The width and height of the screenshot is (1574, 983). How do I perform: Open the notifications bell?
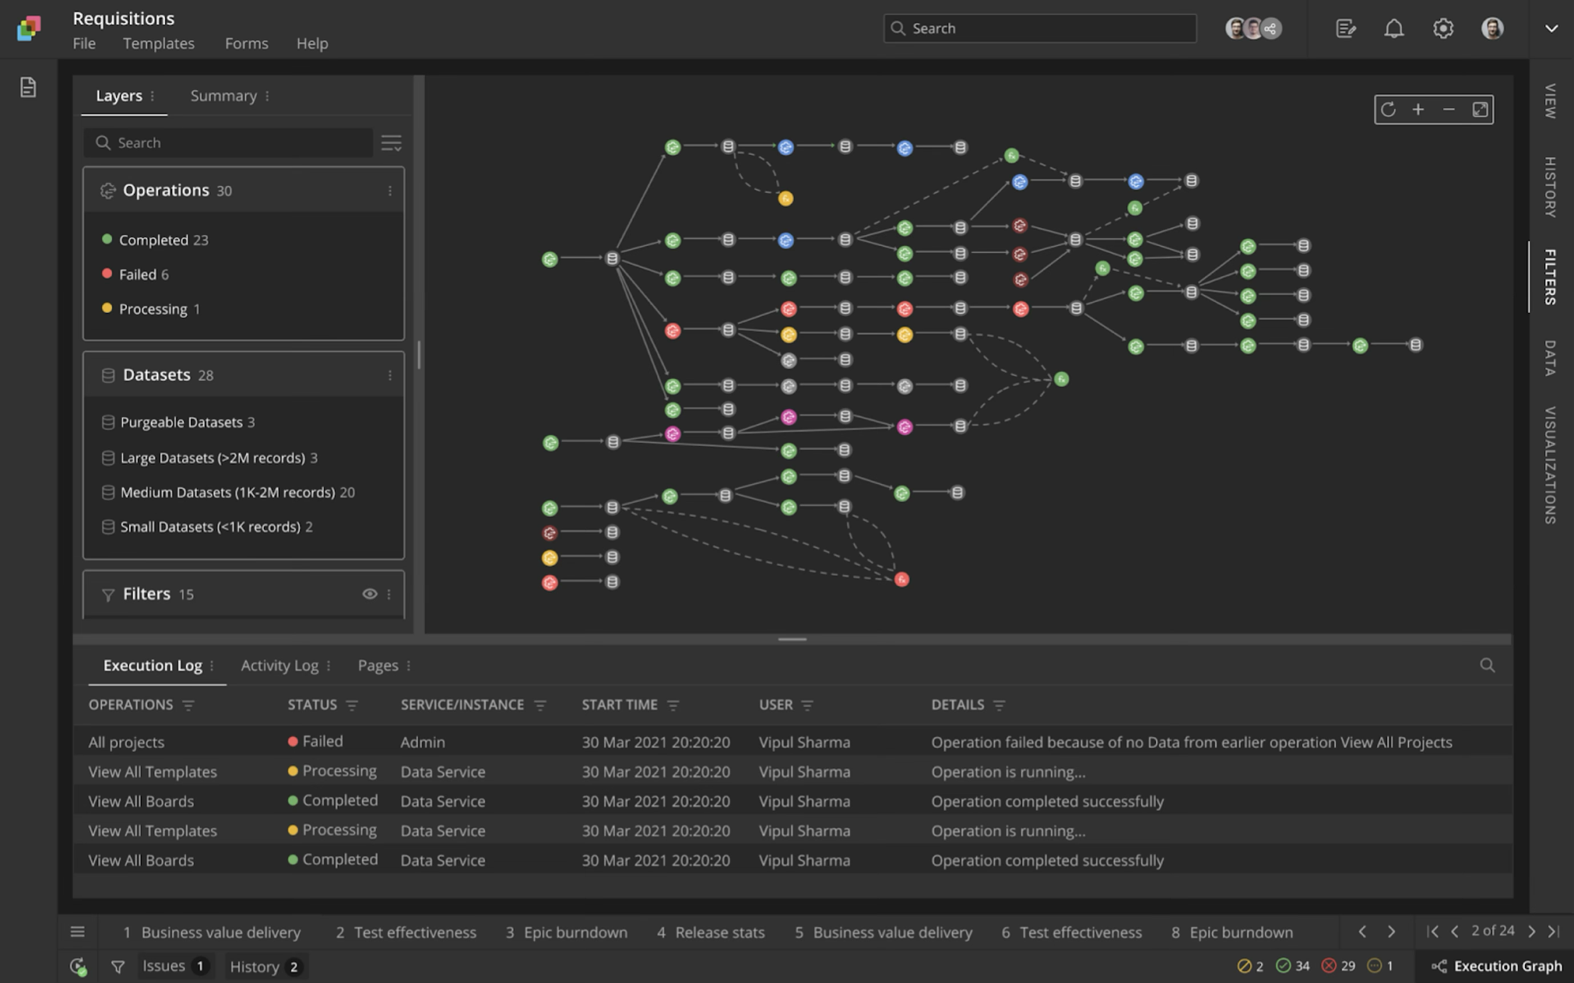click(x=1394, y=28)
